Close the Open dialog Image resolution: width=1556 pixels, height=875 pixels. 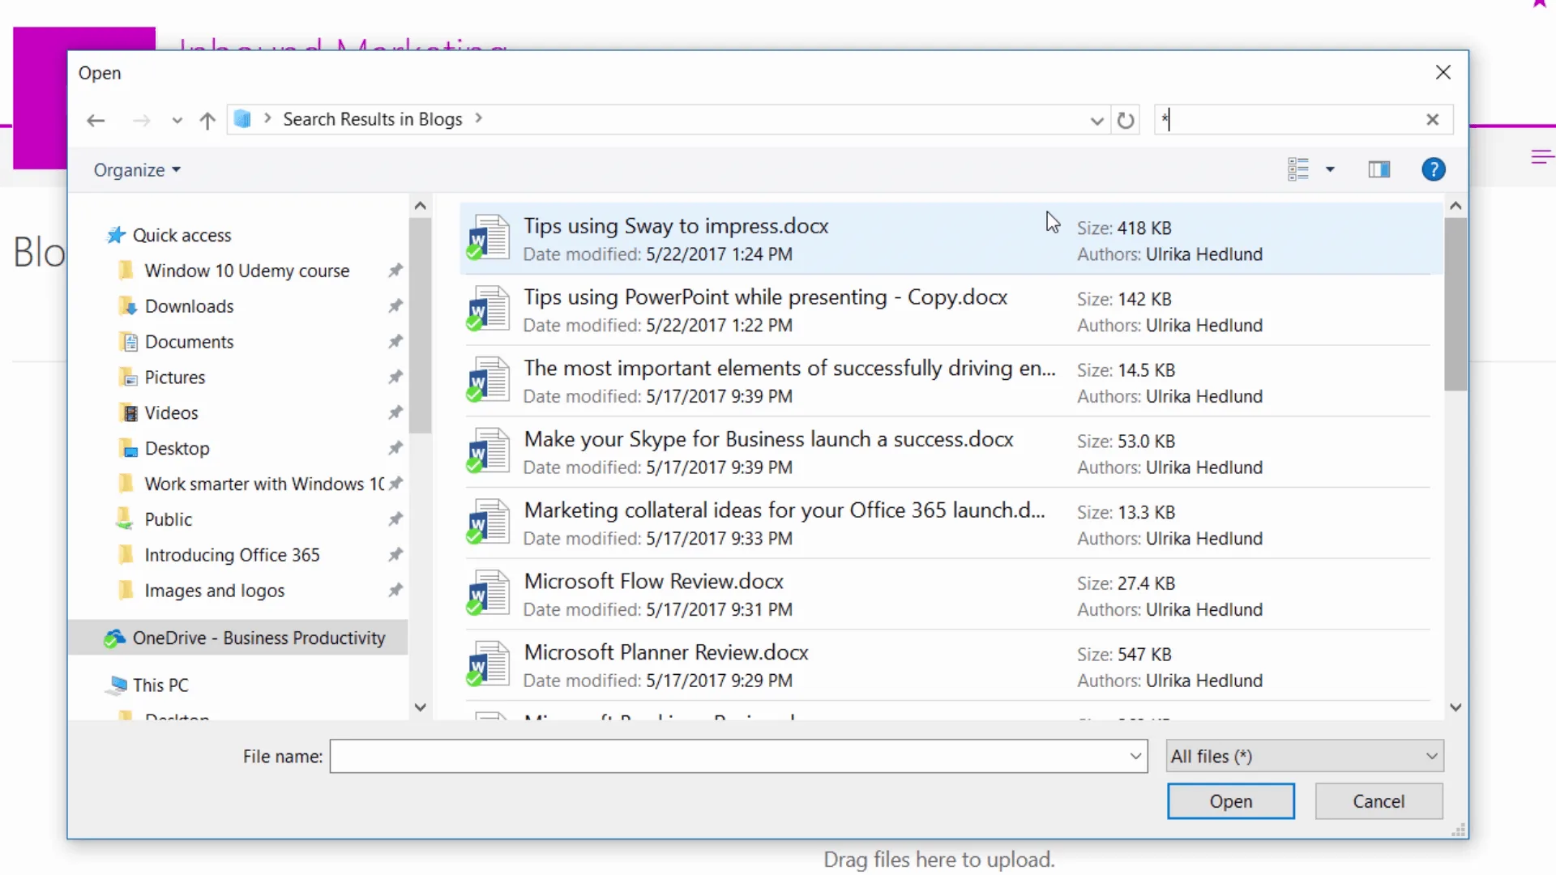pyautogui.click(x=1443, y=72)
